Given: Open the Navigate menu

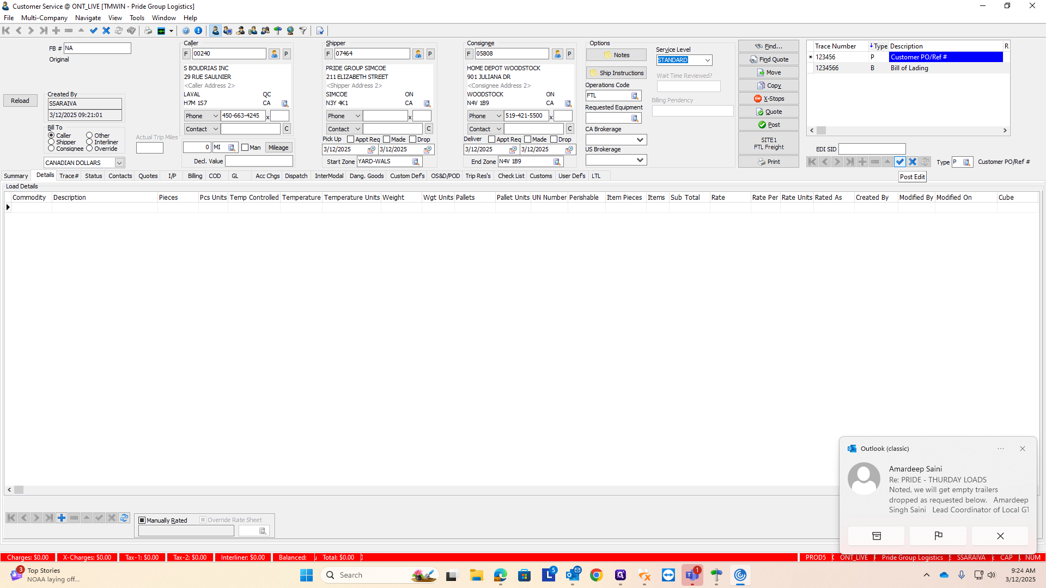Looking at the screenshot, I should [88, 18].
